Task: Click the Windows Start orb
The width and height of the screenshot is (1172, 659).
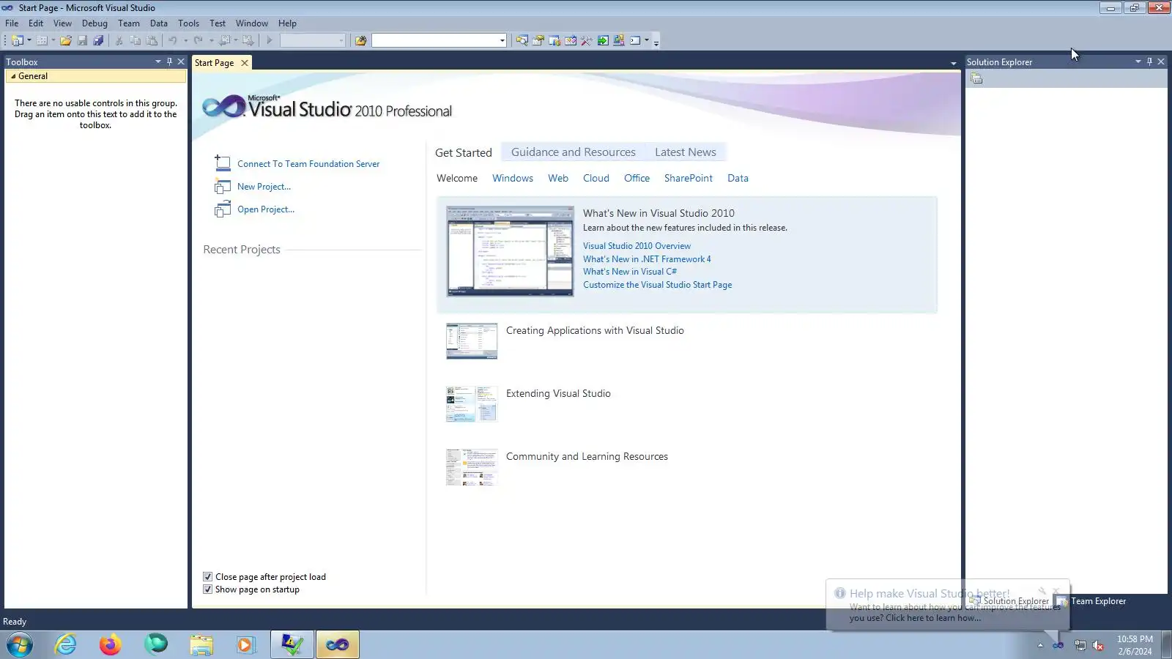Action: [x=20, y=645]
